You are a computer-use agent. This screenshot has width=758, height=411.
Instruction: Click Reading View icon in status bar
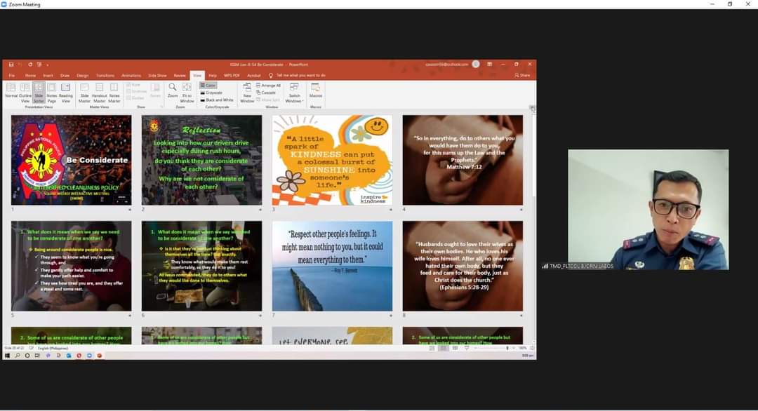(455, 348)
